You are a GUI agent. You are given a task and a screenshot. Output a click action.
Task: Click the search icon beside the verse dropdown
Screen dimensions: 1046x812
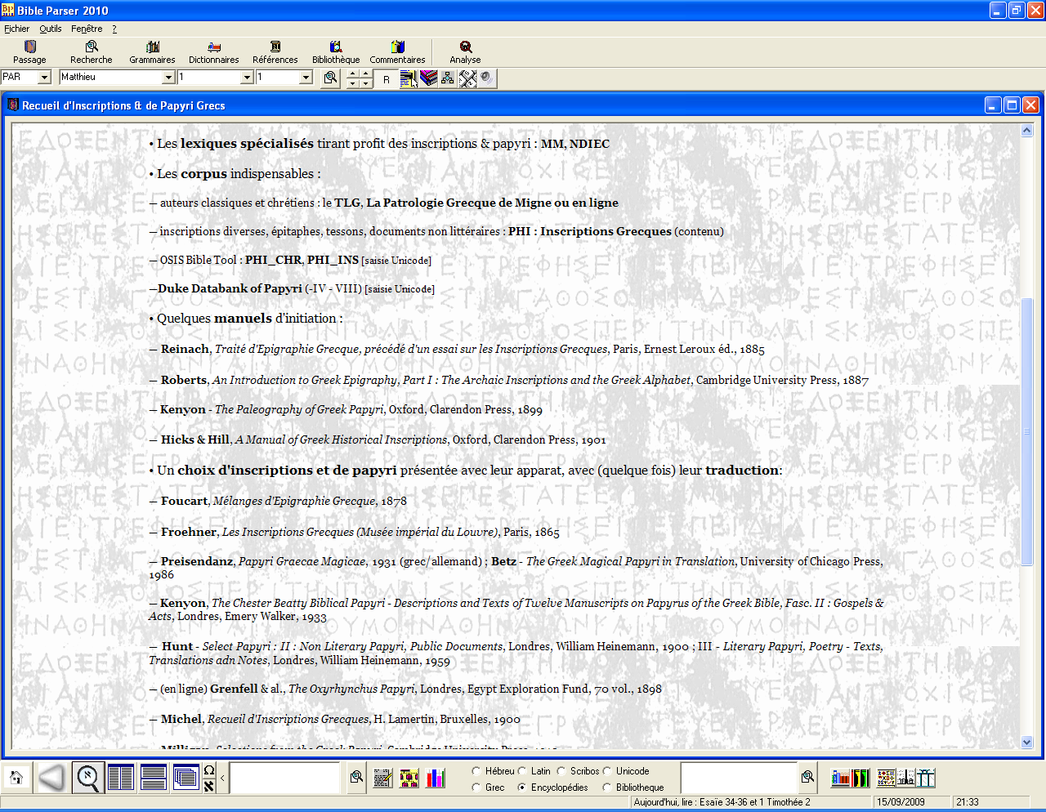point(330,78)
